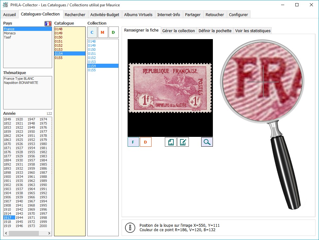
Task: Select Monaco in the Pays list
Action: 28,33
